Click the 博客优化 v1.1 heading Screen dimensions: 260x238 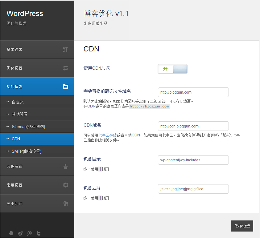pyautogui.click(x=106, y=14)
